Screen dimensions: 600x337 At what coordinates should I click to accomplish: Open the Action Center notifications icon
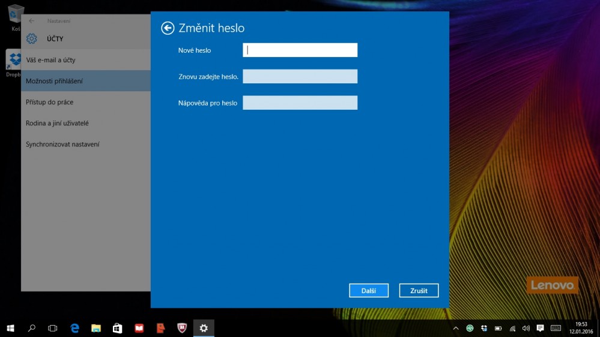(x=540, y=328)
